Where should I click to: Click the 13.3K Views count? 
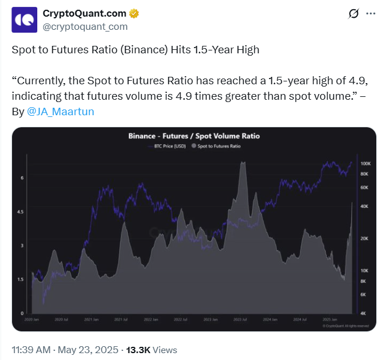[151, 350]
